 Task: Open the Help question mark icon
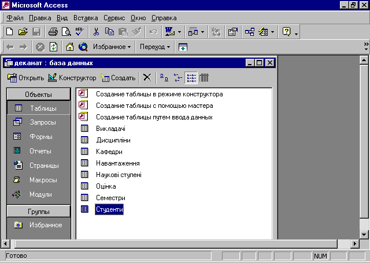point(286,32)
